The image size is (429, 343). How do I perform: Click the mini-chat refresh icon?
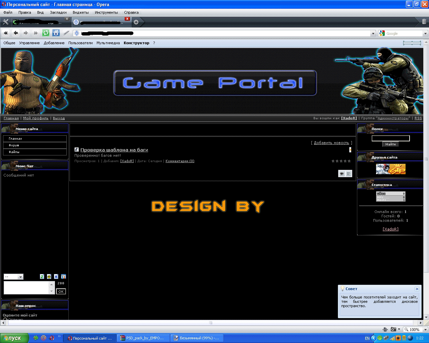point(42,277)
